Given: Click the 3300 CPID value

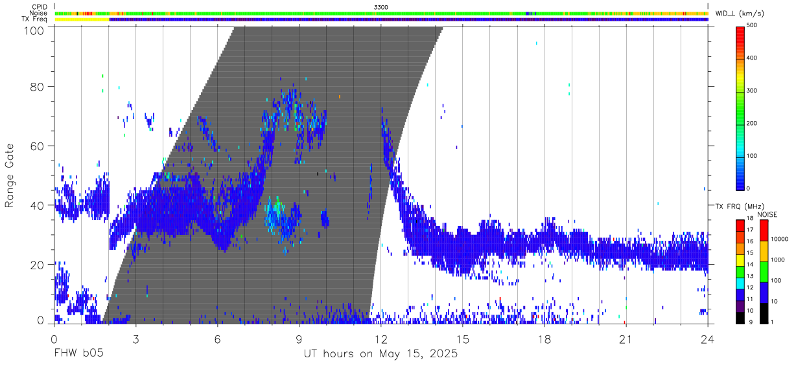Looking at the screenshot, I should click(382, 7).
